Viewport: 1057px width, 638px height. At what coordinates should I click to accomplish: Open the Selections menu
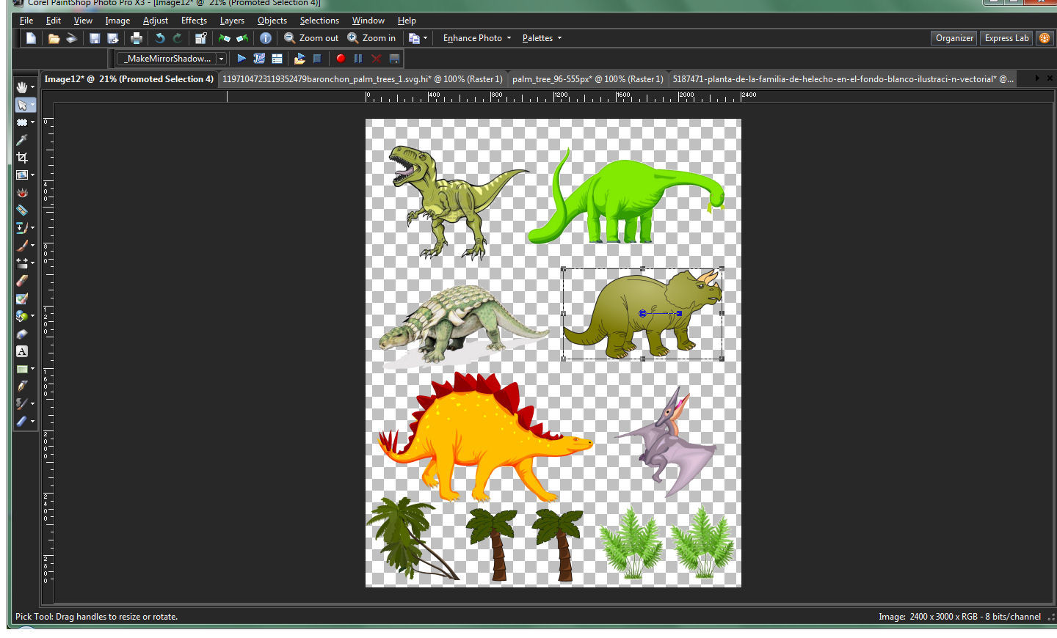tap(319, 21)
